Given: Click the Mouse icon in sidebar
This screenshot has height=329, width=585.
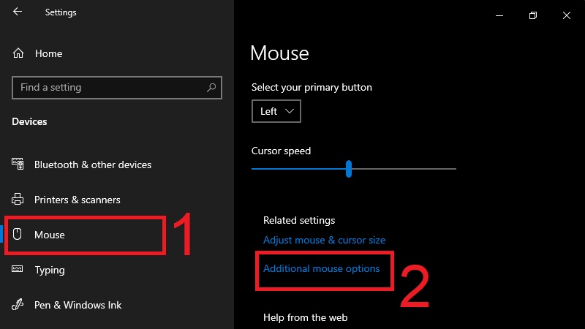Looking at the screenshot, I should point(19,235).
